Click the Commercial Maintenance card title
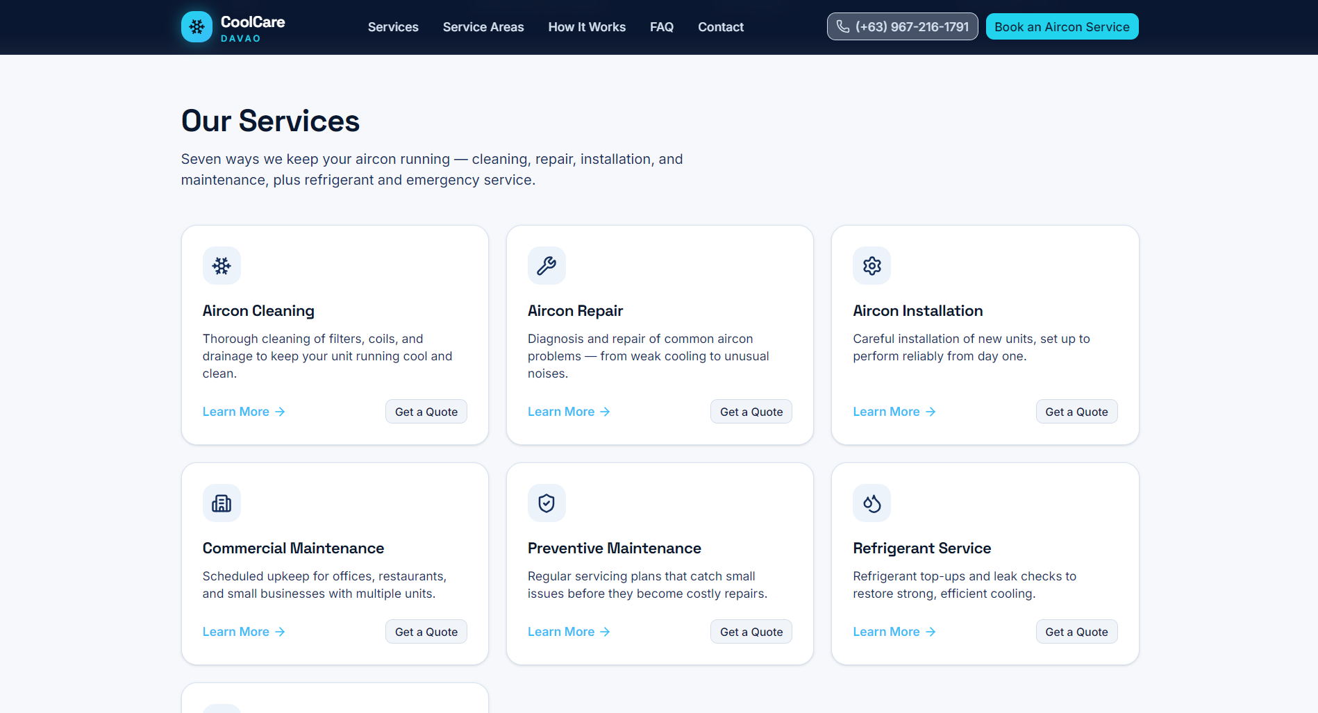The image size is (1318, 713). [x=293, y=548]
